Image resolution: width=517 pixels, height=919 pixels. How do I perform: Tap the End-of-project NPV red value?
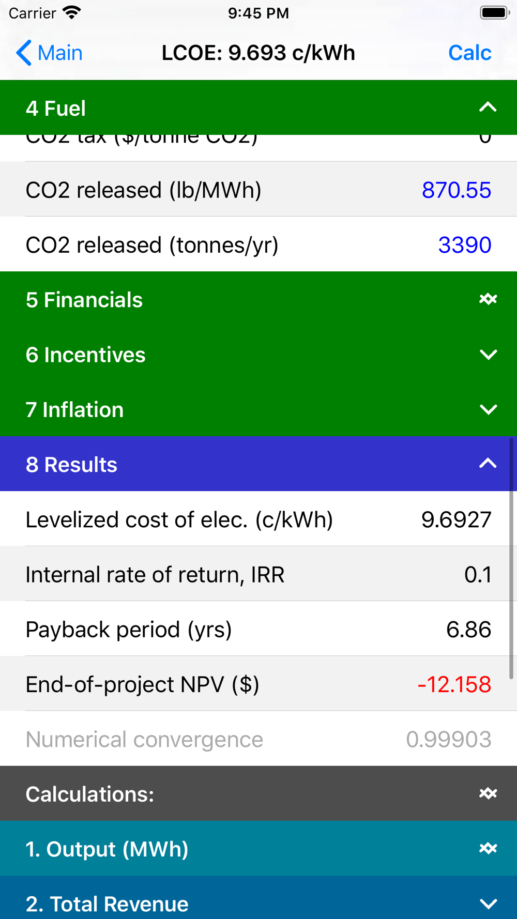tap(454, 684)
